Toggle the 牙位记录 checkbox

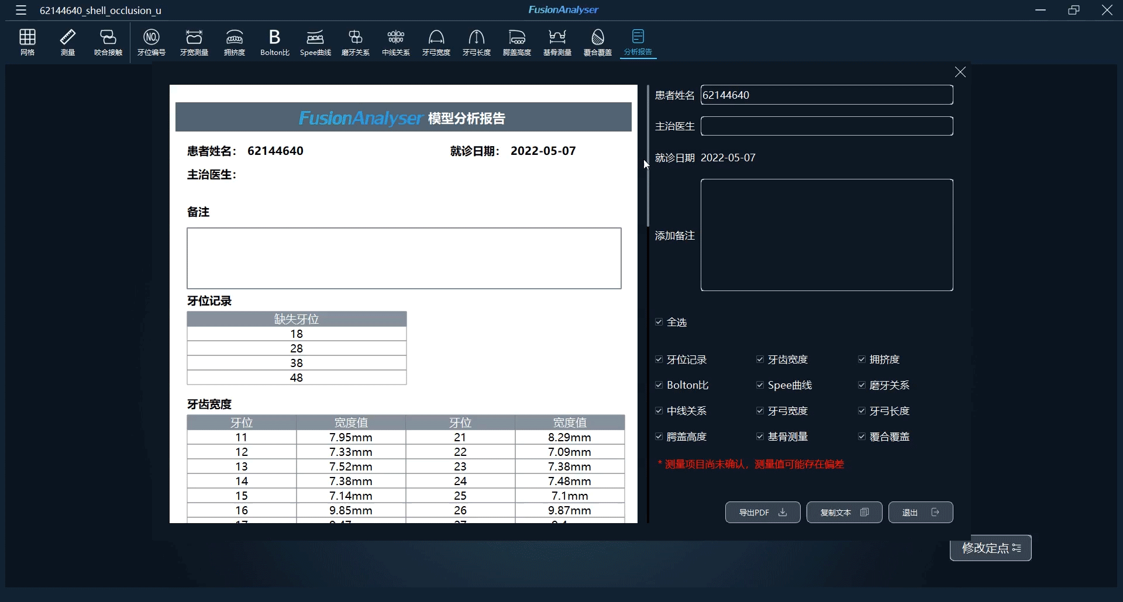pyautogui.click(x=659, y=359)
